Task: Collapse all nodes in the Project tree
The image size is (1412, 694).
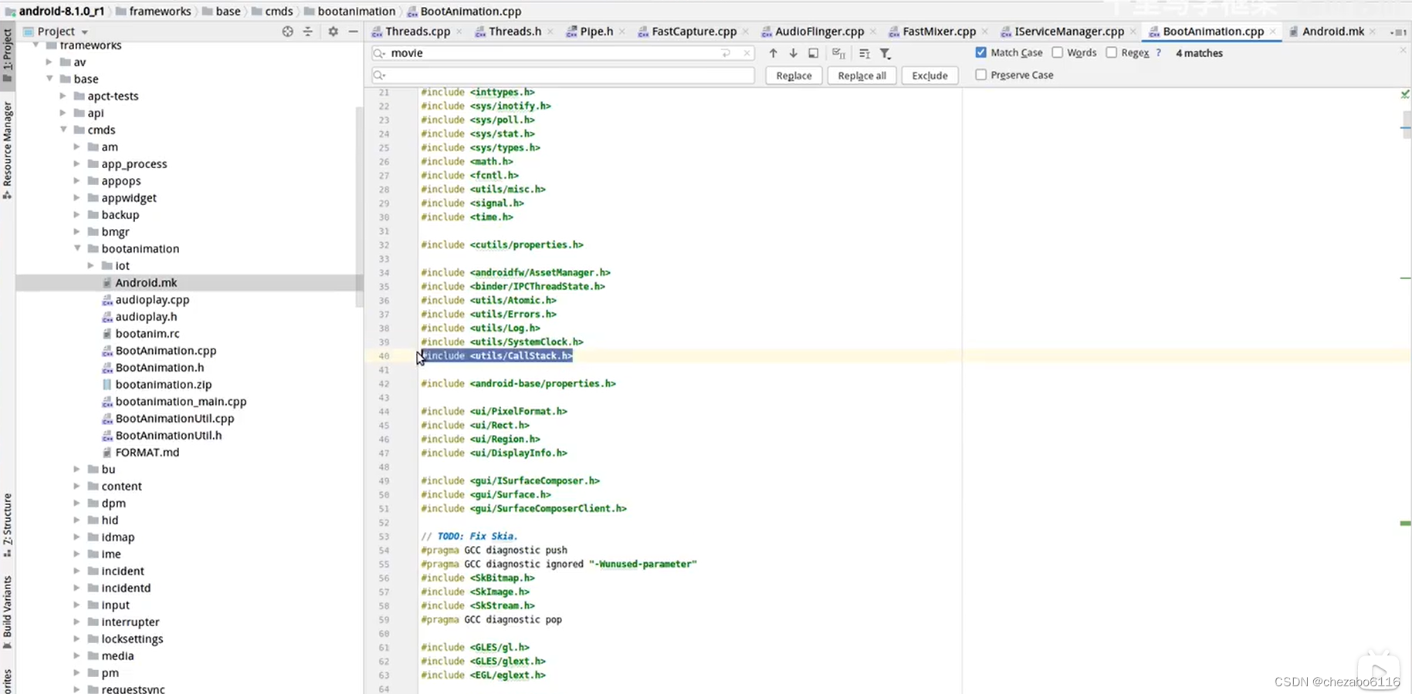Action: pyautogui.click(x=308, y=32)
